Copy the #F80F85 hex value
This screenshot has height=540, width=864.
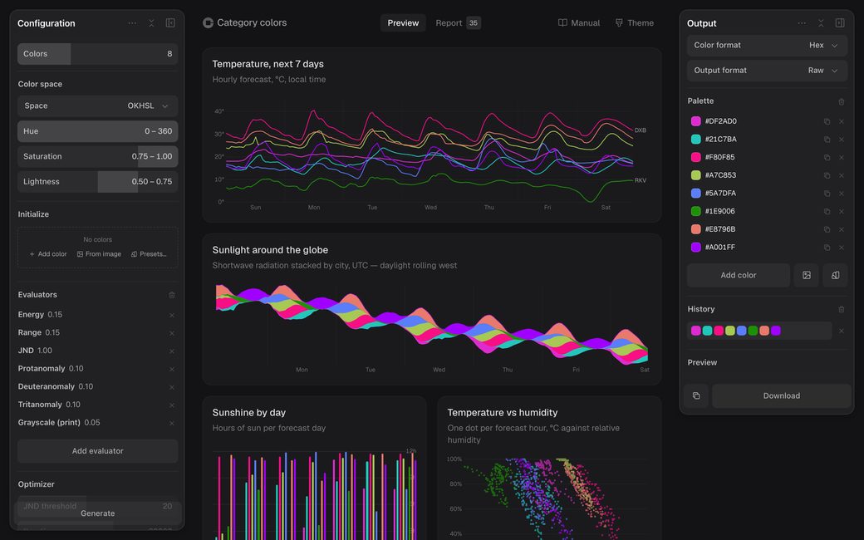827,158
